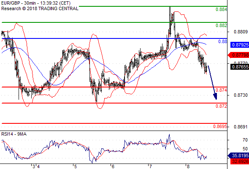Select the black 0.87655 current price tag
Viewport: 249px width, 169px height.
click(x=240, y=67)
